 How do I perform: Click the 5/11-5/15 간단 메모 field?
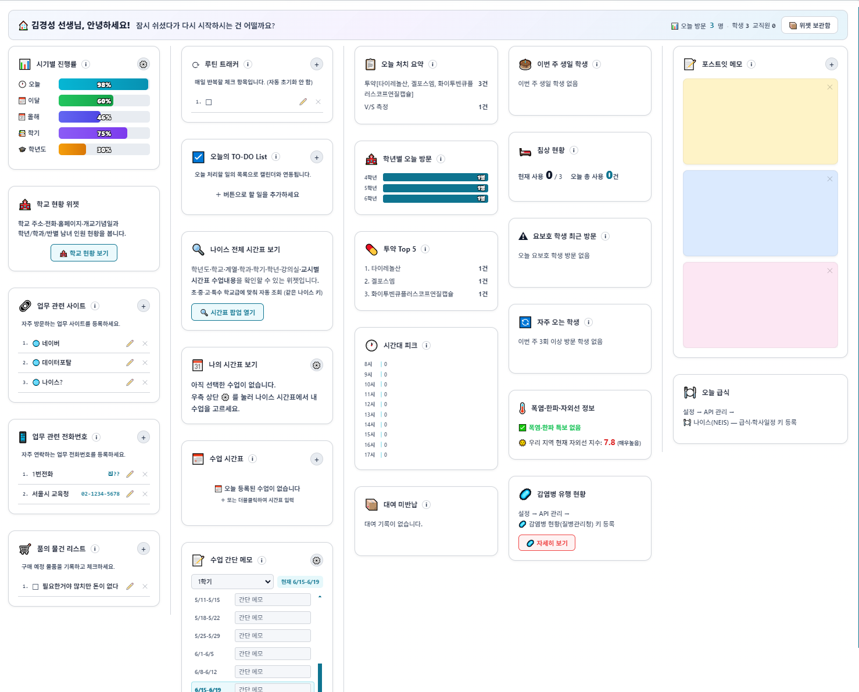click(273, 600)
